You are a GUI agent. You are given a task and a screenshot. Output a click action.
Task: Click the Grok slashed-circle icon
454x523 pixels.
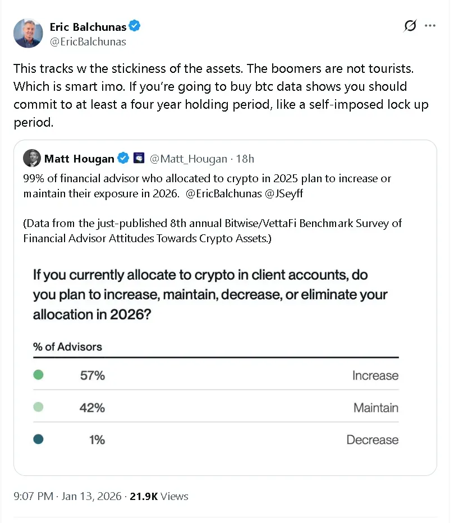410,26
